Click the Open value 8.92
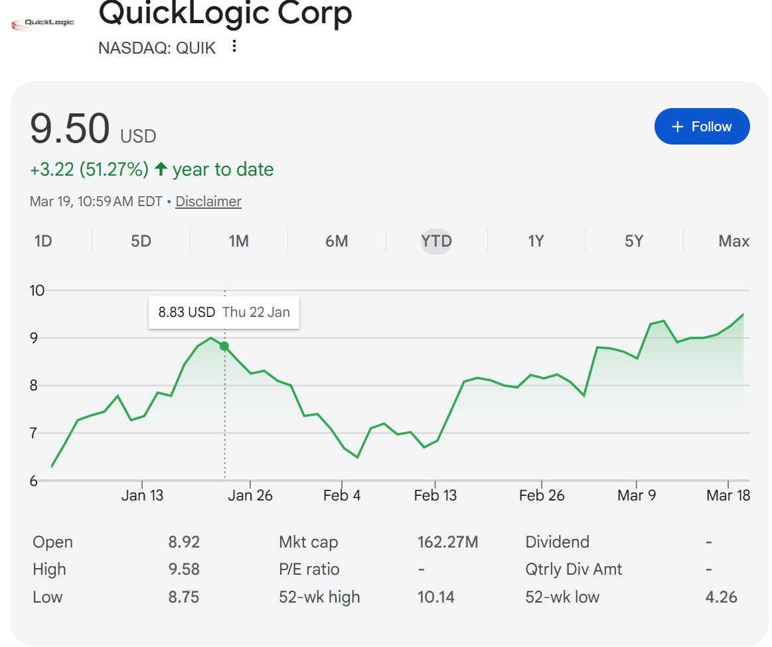Viewport: 772px width, 647px height. click(x=184, y=542)
